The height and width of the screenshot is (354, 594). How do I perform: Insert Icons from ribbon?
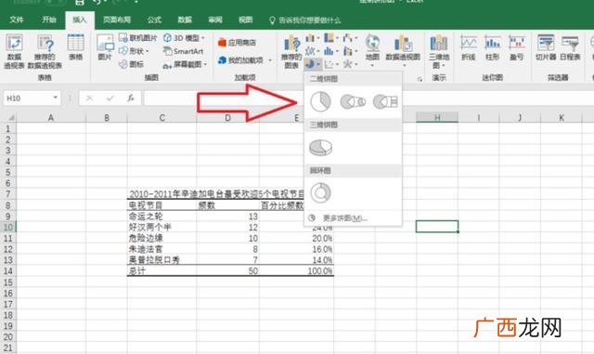tap(131, 64)
